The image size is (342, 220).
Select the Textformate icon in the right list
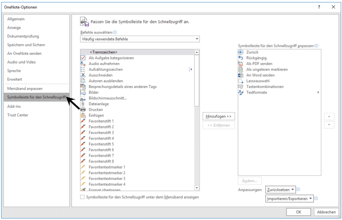240,92
